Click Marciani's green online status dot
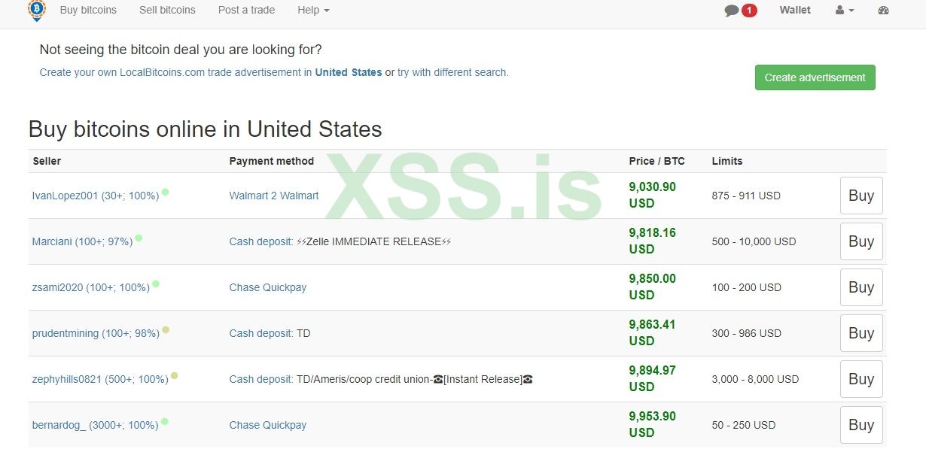Screen dimensions: 926x449 [x=139, y=238]
